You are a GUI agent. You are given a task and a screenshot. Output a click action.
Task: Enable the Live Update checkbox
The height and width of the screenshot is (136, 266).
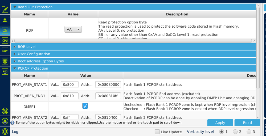coord(157,132)
